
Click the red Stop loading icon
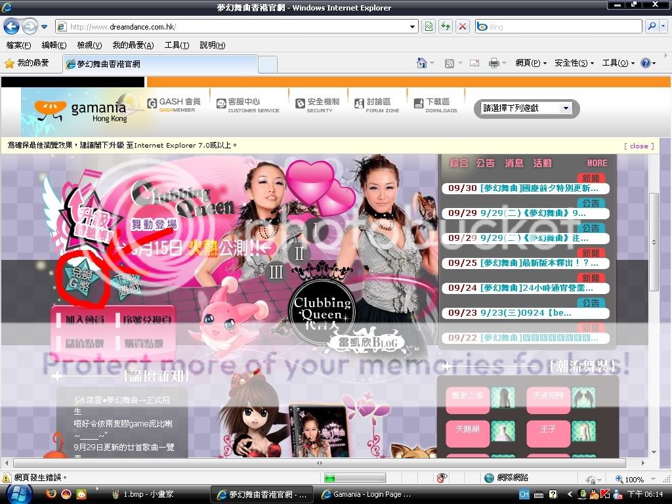tap(463, 27)
